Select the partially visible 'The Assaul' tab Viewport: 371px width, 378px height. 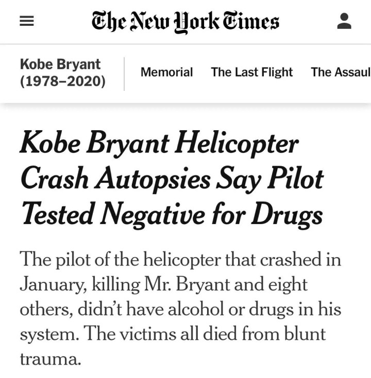click(x=340, y=72)
